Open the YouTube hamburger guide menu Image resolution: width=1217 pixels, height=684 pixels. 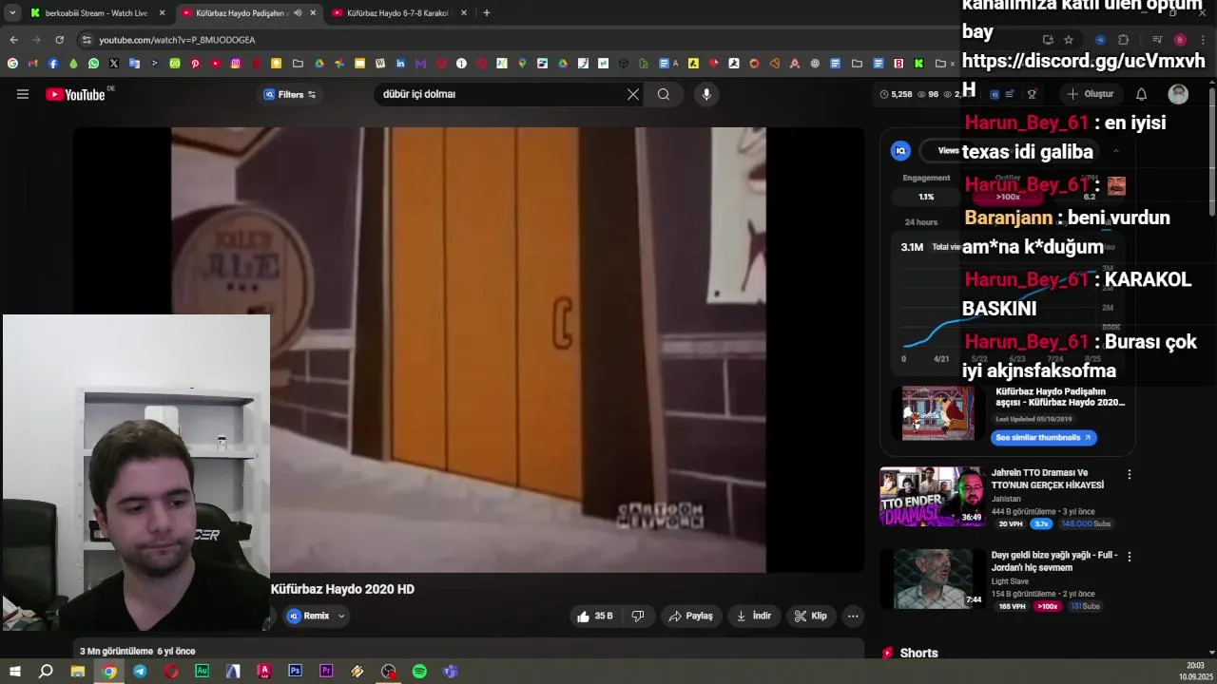pyautogui.click(x=23, y=94)
